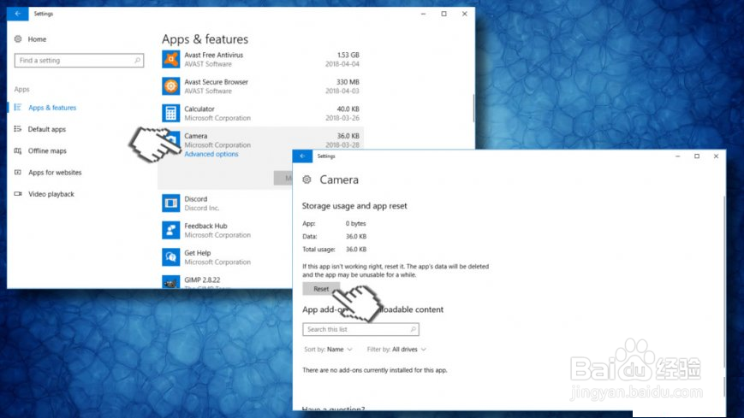Click the Feedback Hub app icon
744x418 pixels.
(x=171, y=230)
